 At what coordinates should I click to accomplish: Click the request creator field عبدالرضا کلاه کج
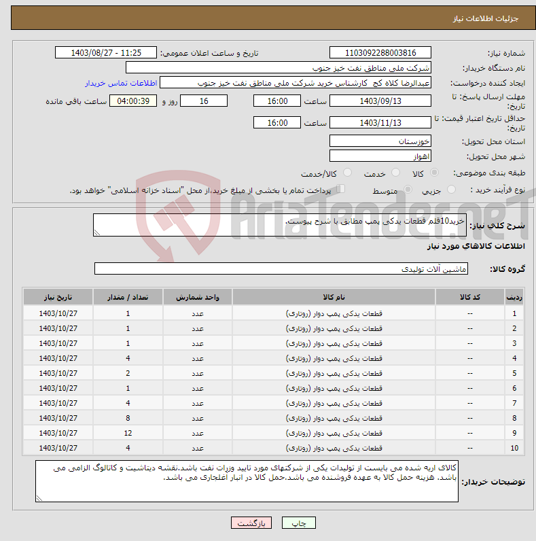(x=296, y=83)
